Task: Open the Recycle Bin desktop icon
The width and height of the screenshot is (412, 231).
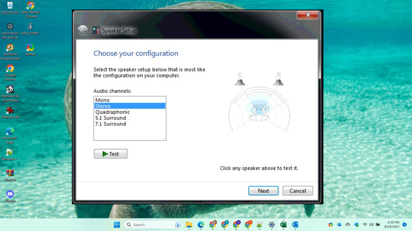Action: (10, 8)
